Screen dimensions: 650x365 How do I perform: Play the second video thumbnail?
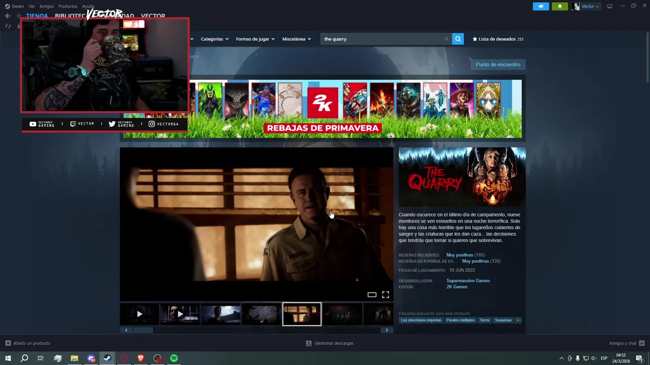[x=180, y=314]
